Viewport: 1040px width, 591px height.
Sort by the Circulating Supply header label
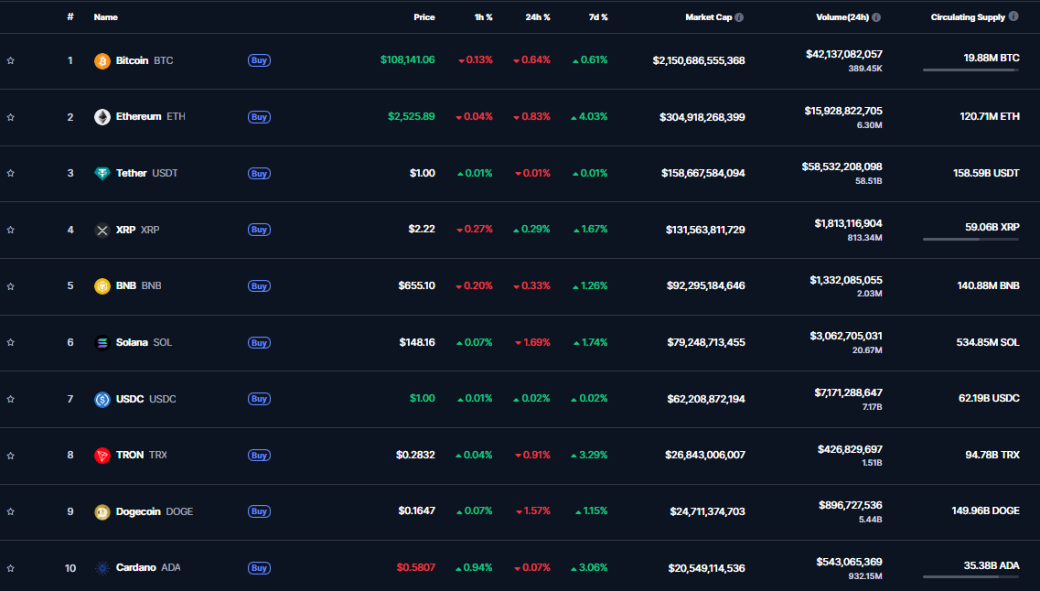point(968,17)
